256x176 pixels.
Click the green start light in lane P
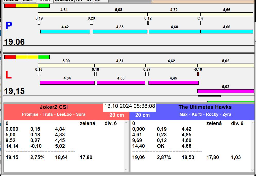click(x=44, y=6)
